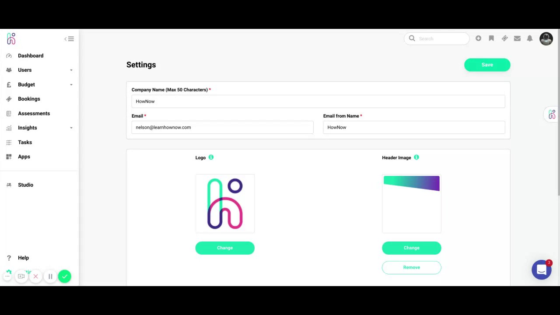Click the Email field with nelson@learnhownow.com
This screenshot has width=560, height=315.
click(222, 127)
